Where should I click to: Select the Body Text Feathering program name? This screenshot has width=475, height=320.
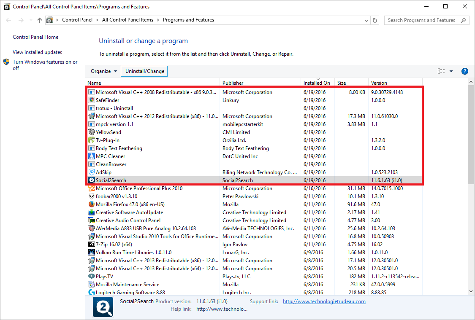pyautogui.click(x=119, y=148)
